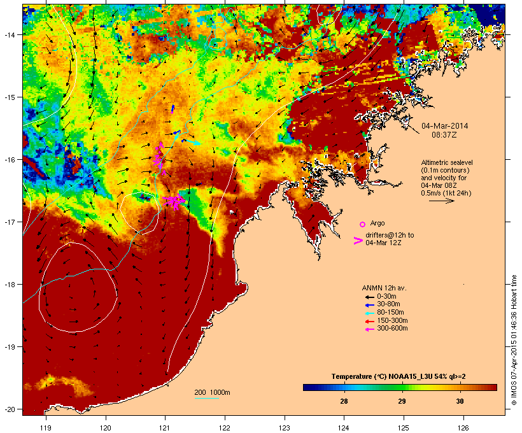Click the magenta Argo circle legend symbol
Screen dimensions: 522x433
click(x=363, y=224)
